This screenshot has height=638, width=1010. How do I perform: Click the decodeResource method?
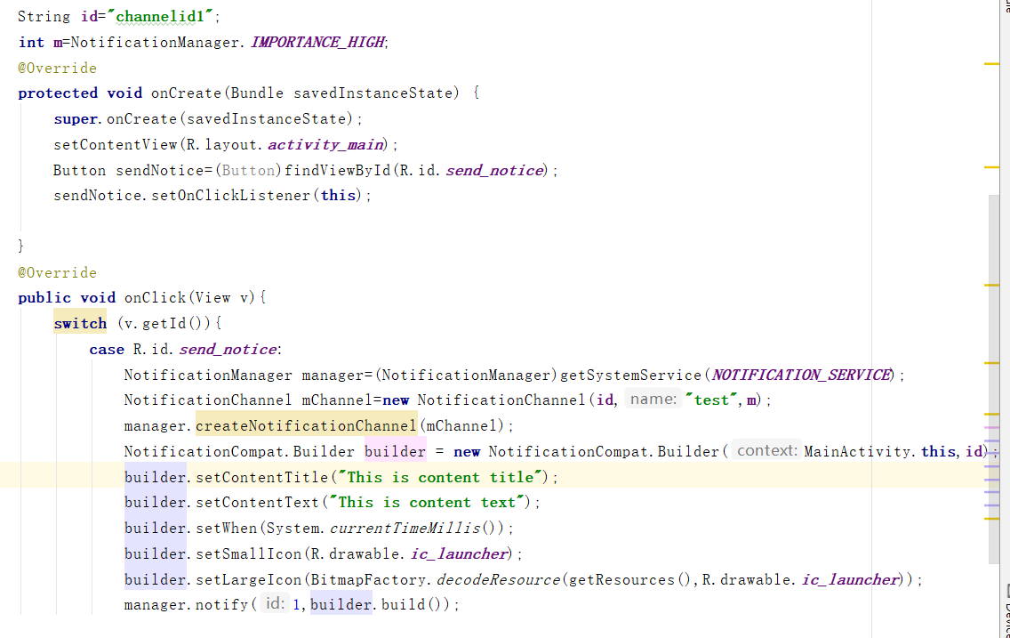pyautogui.click(x=499, y=579)
